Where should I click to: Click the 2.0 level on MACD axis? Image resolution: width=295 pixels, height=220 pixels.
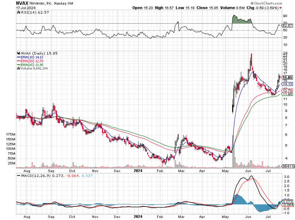tap(286, 186)
